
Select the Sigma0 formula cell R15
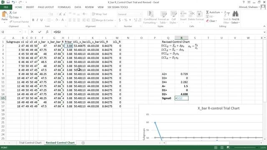click(x=181, y=98)
